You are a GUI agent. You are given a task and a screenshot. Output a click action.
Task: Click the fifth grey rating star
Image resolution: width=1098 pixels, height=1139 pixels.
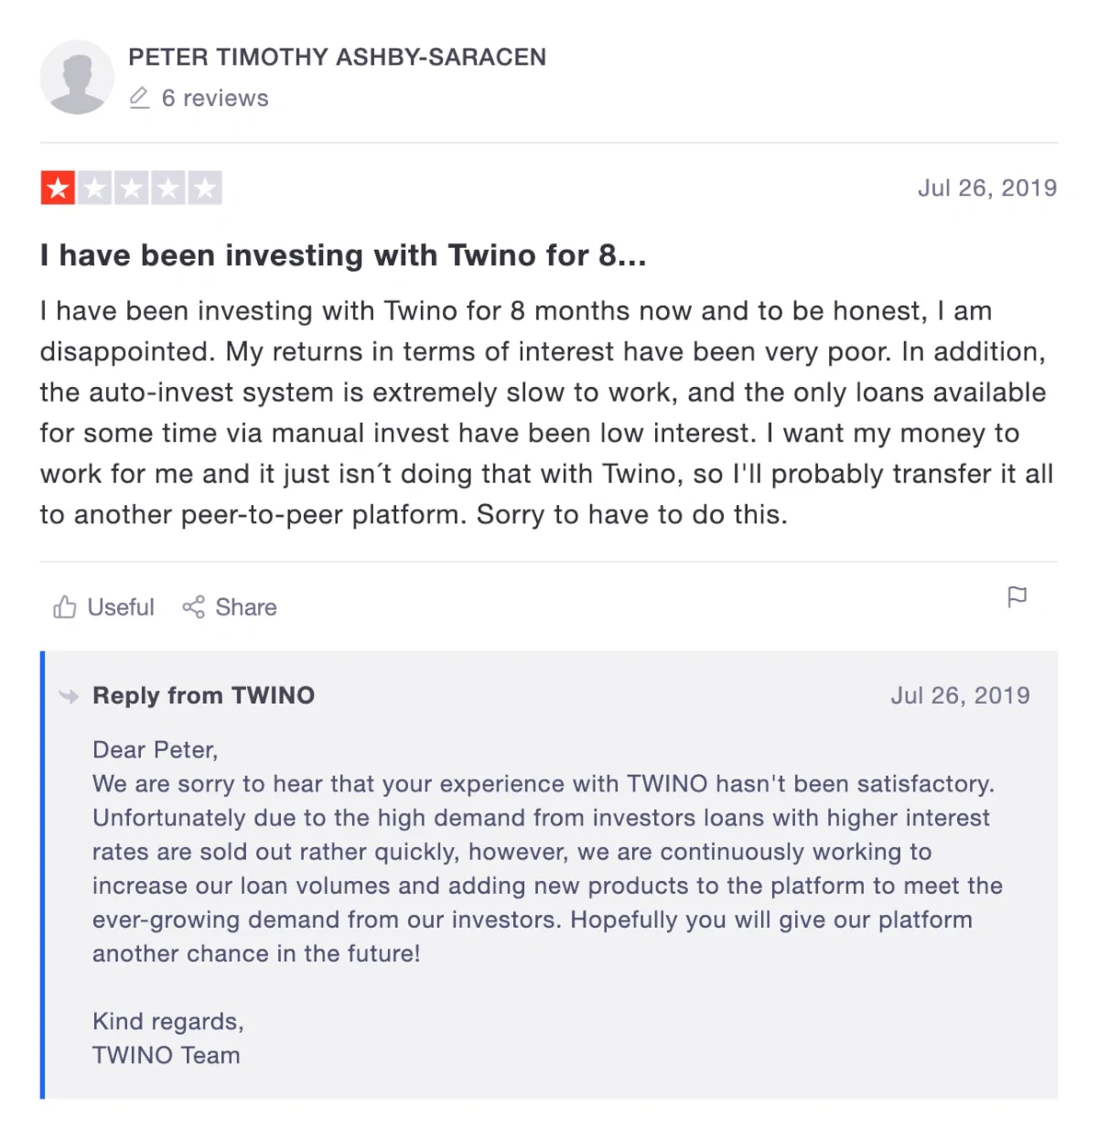(x=205, y=188)
